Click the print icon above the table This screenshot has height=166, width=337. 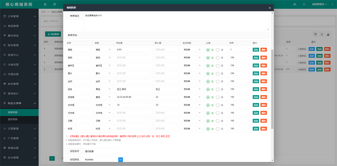pyautogui.click(x=322, y=34)
